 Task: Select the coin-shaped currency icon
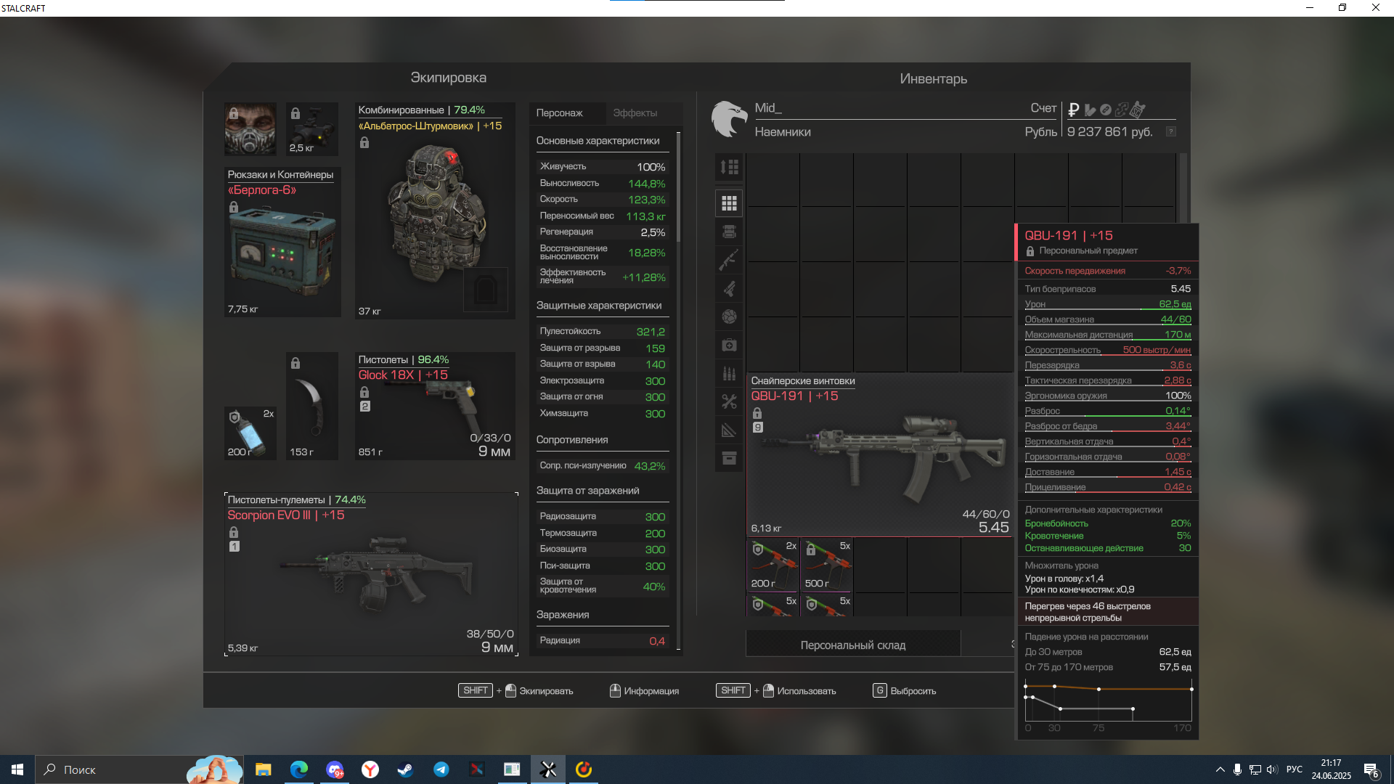1106,110
